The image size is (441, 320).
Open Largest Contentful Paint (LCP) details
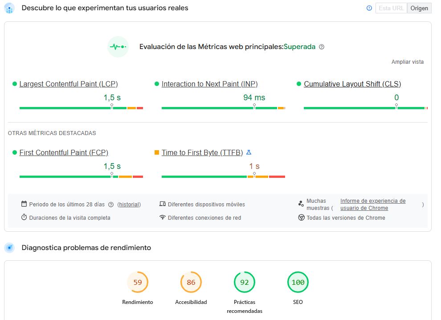[69, 84]
